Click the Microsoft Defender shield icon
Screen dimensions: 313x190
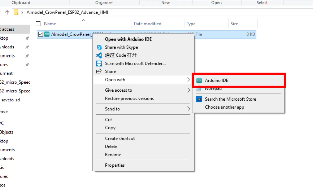pos(99,64)
